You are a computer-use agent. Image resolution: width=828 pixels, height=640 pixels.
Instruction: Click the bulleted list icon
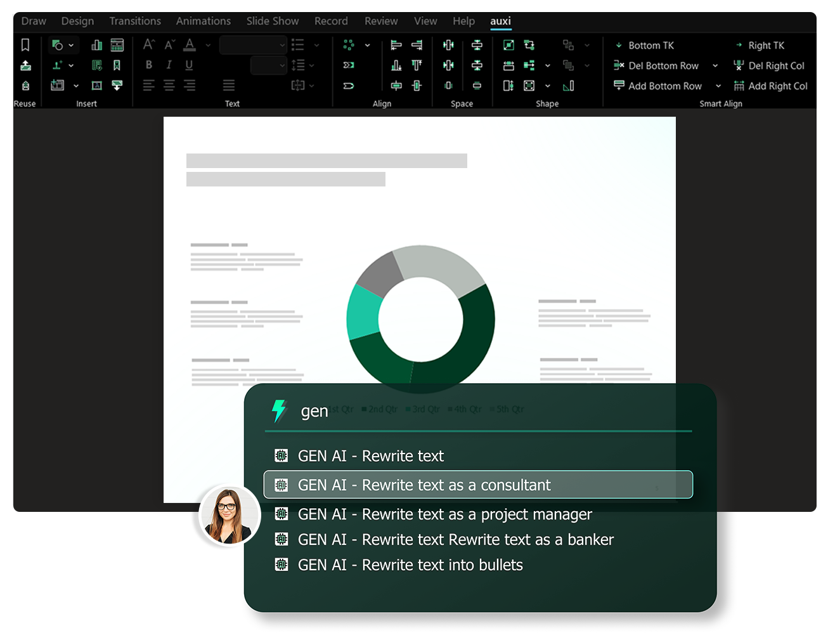(297, 44)
